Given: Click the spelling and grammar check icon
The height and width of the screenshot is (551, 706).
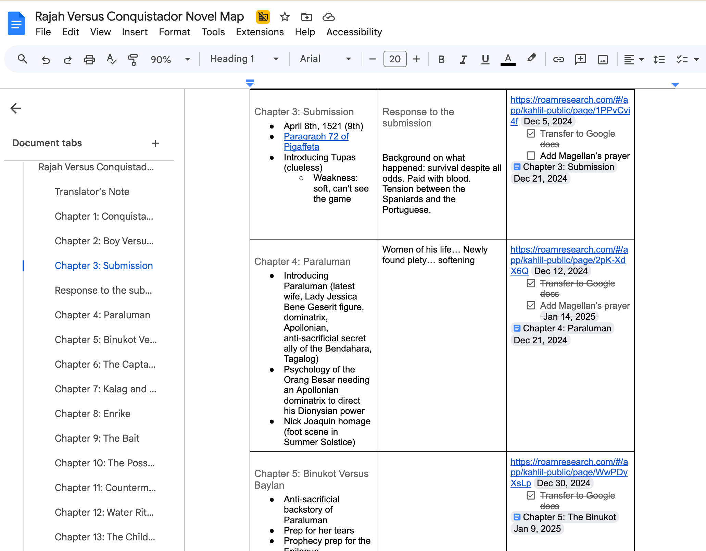Looking at the screenshot, I should (x=111, y=59).
